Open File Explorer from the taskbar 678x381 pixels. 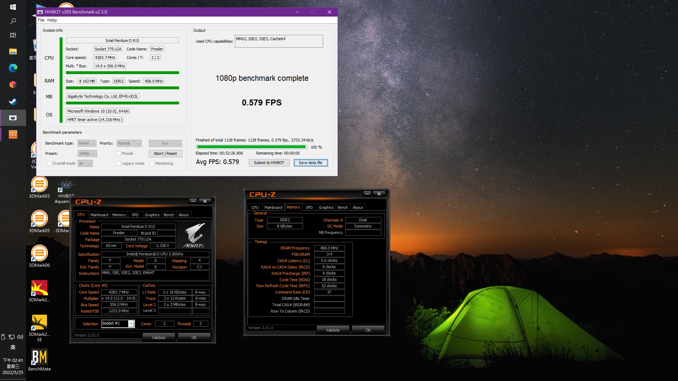click(x=13, y=52)
